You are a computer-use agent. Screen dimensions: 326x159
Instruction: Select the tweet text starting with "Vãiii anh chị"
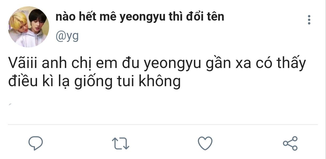157,73
